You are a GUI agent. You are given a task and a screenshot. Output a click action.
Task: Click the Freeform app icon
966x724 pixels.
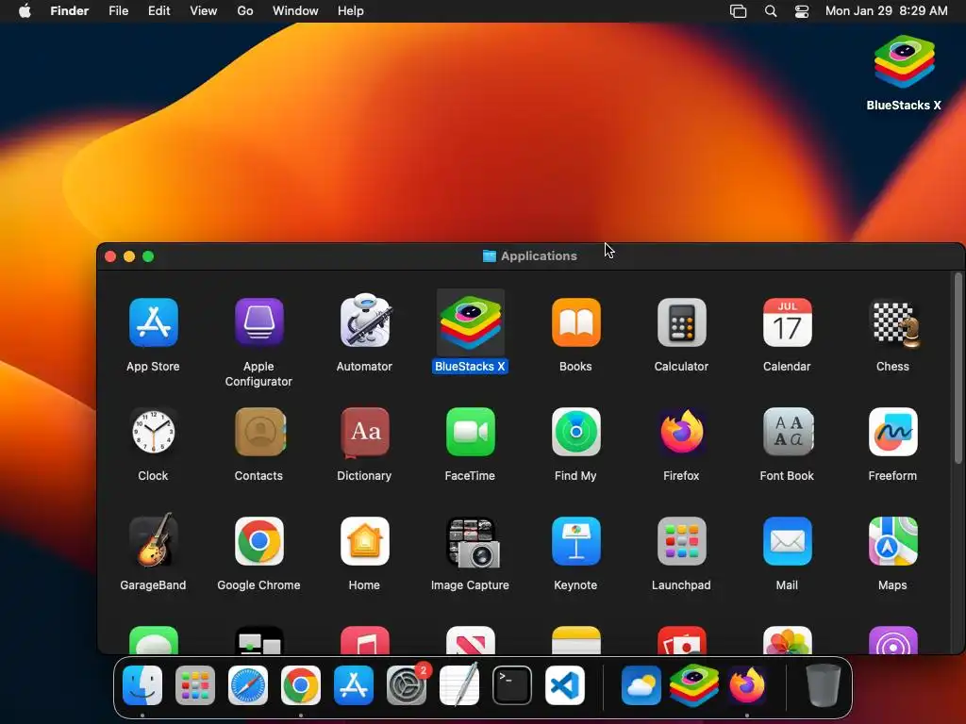click(892, 432)
